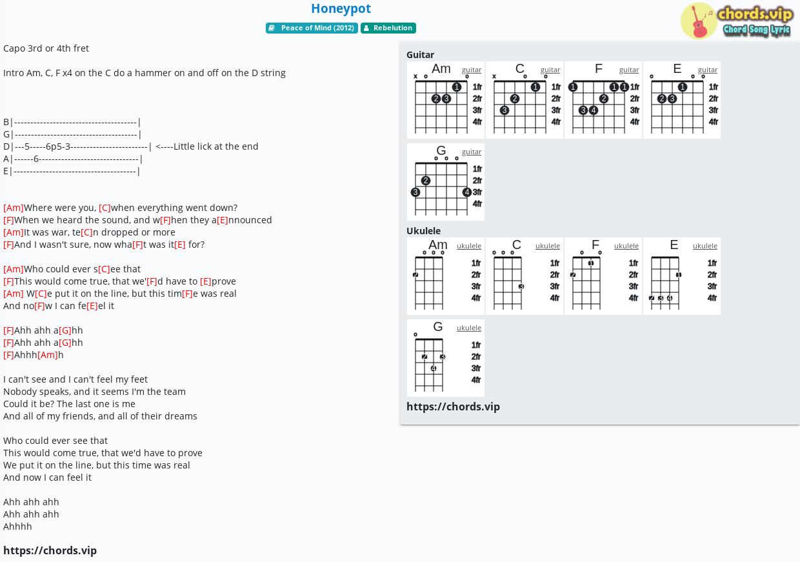Click the https://chords.vip text below the lyrics
800x562 pixels.
50,550
